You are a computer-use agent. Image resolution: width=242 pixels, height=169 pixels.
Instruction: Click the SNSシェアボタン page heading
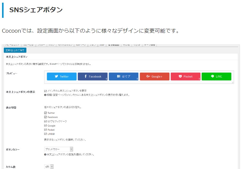click(x=36, y=10)
